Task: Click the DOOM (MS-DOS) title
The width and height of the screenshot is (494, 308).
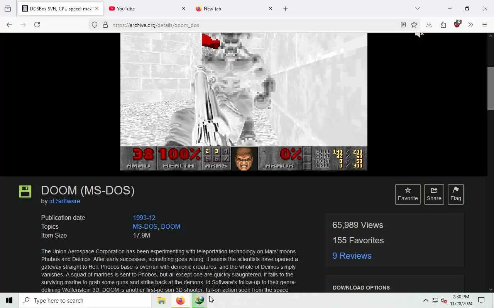Action: [x=88, y=190]
